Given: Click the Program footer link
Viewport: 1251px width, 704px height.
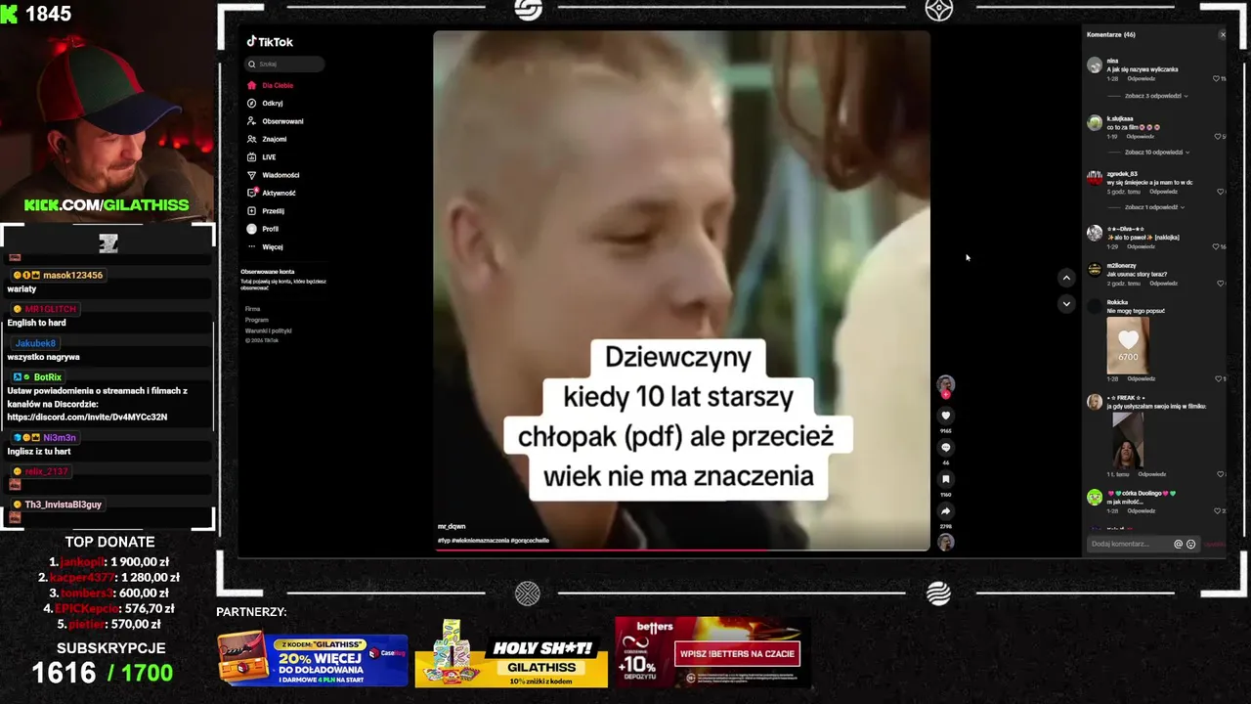Looking at the screenshot, I should pyautogui.click(x=257, y=320).
